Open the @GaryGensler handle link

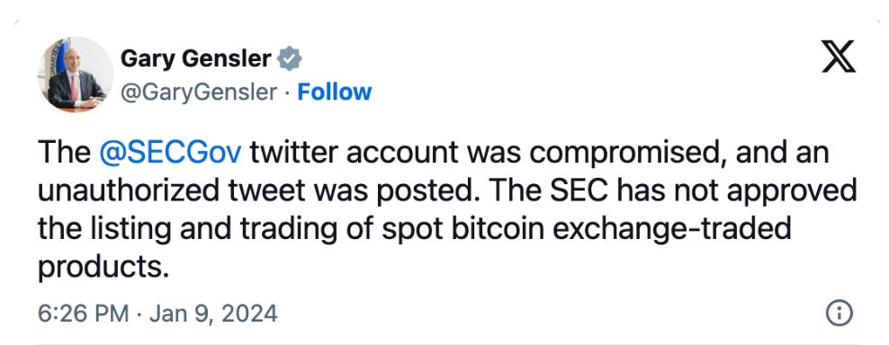tap(199, 93)
